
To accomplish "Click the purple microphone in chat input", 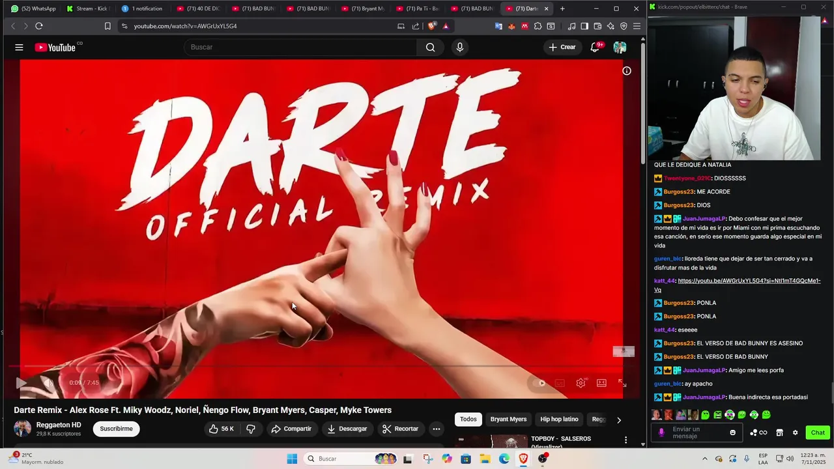I will (x=661, y=433).
